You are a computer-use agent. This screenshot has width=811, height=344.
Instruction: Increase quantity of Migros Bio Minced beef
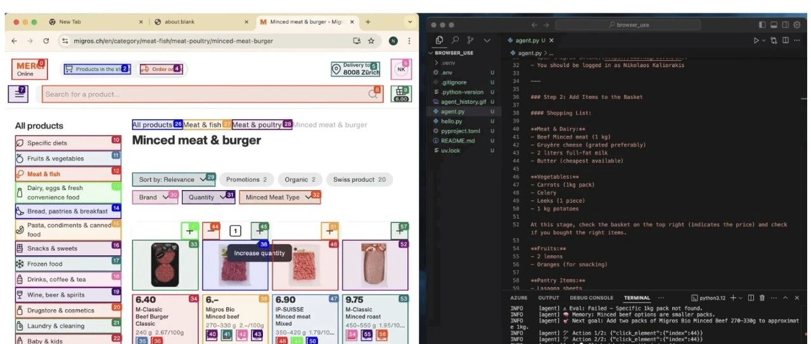pyautogui.click(x=259, y=231)
